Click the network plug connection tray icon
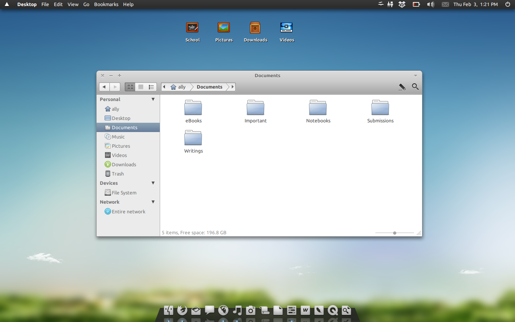The image size is (515, 322). click(x=390, y=4)
